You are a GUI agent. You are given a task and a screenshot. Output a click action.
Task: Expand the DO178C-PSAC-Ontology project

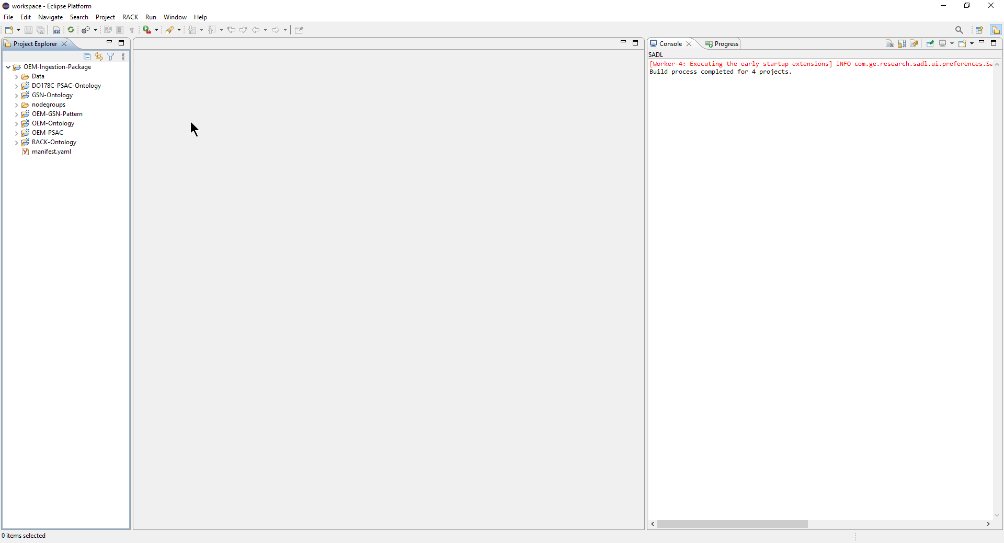pos(17,86)
